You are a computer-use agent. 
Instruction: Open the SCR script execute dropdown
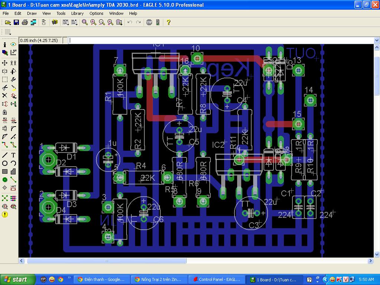pos(66,22)
